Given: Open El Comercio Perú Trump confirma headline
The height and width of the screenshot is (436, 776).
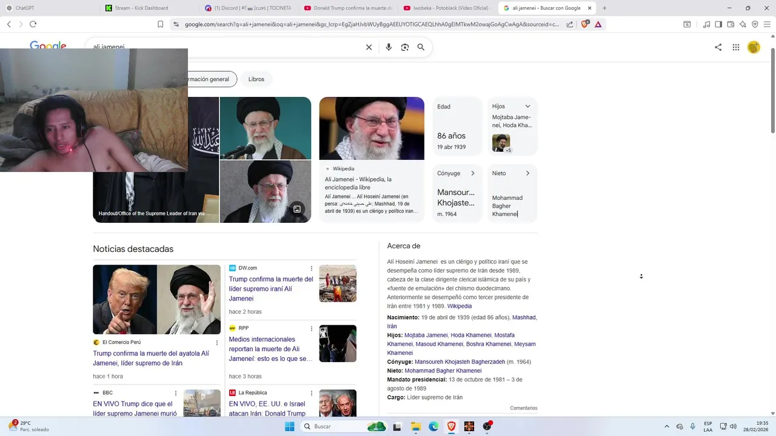Looking at the screenshot, I should click(x=151, y=358).
